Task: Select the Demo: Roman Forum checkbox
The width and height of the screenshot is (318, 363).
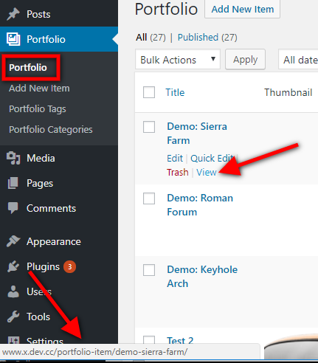Action: click(149, 198)
